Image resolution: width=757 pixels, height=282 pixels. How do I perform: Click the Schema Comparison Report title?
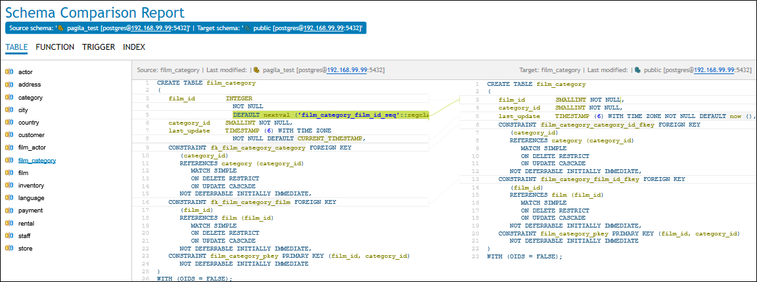(95, 11)
